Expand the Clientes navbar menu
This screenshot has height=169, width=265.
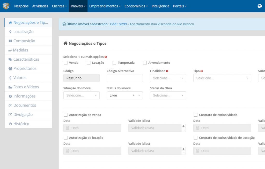(x=59, y=6)
